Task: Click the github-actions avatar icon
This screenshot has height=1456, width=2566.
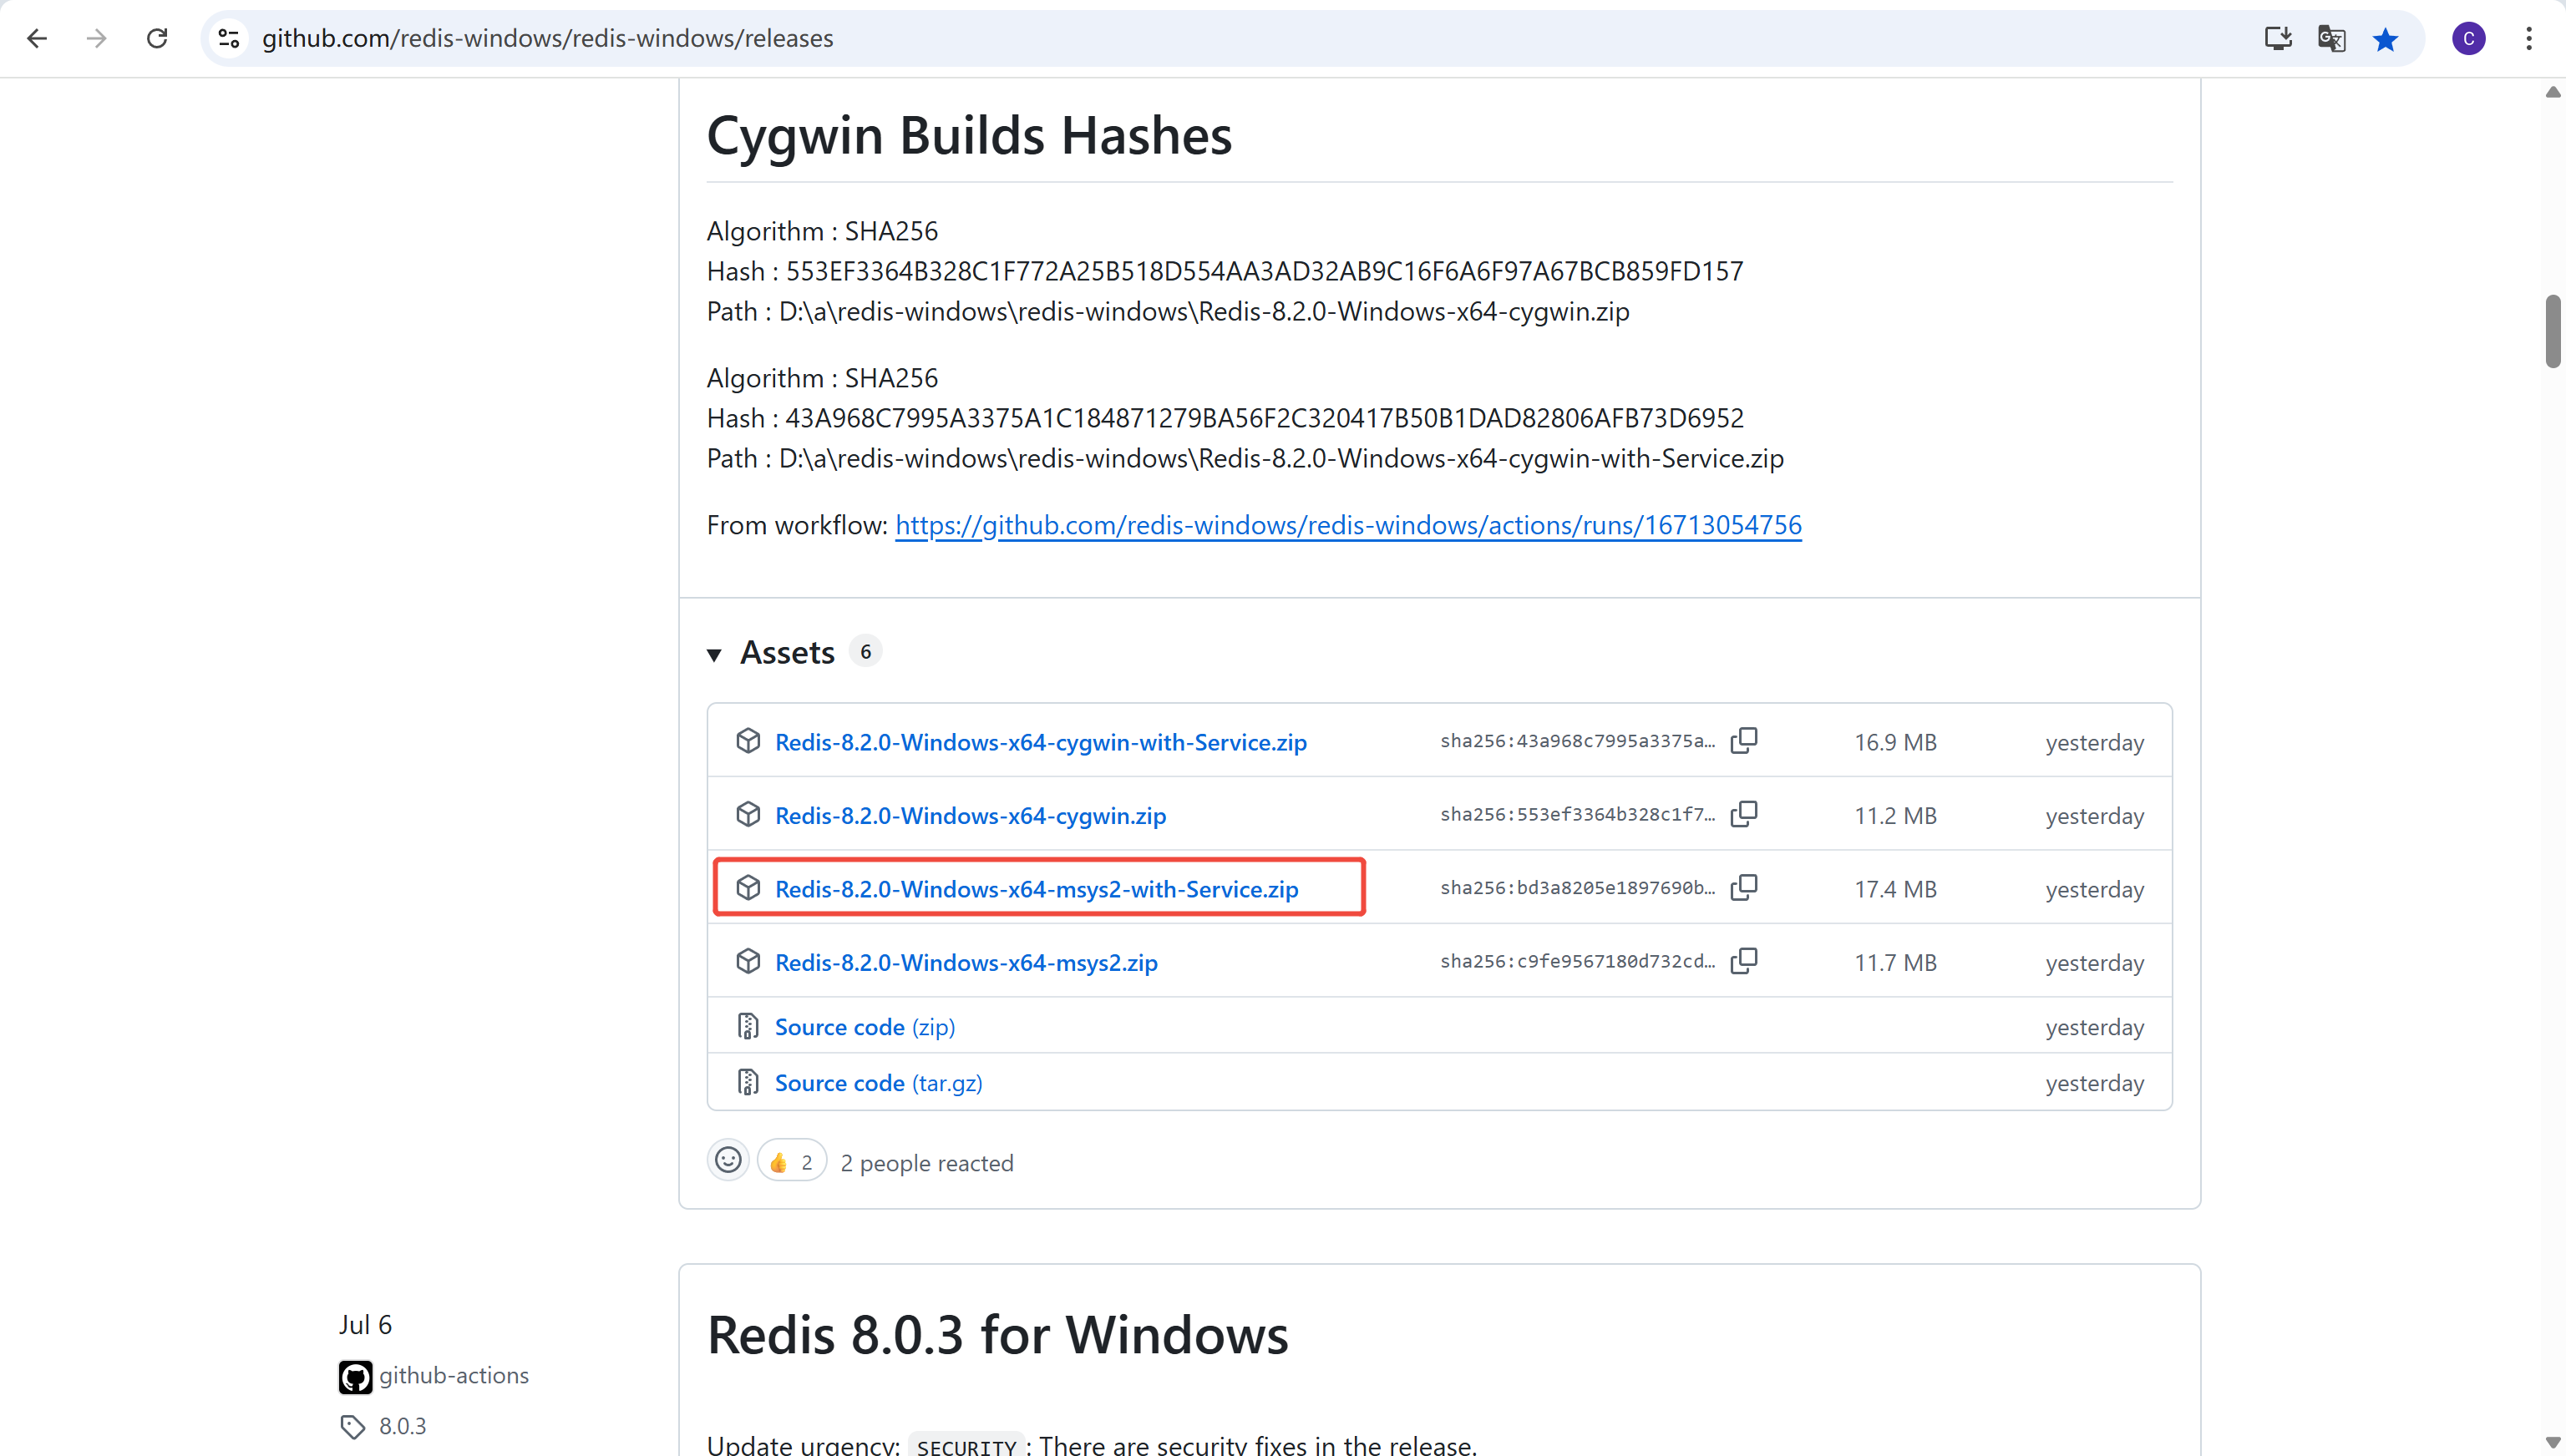Action: 355,1377
